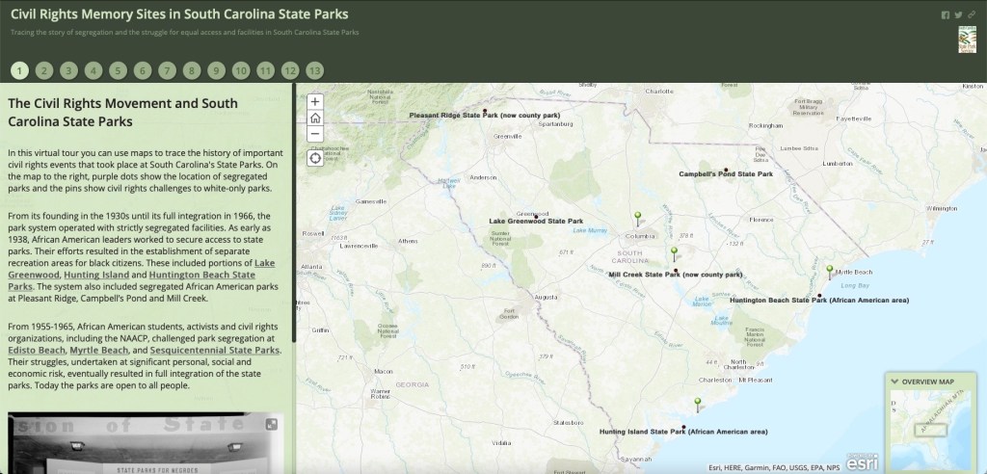Screen dimensions: 987x474
Task: Select section 10 in the numbered navigation
Action: [241, 70]
